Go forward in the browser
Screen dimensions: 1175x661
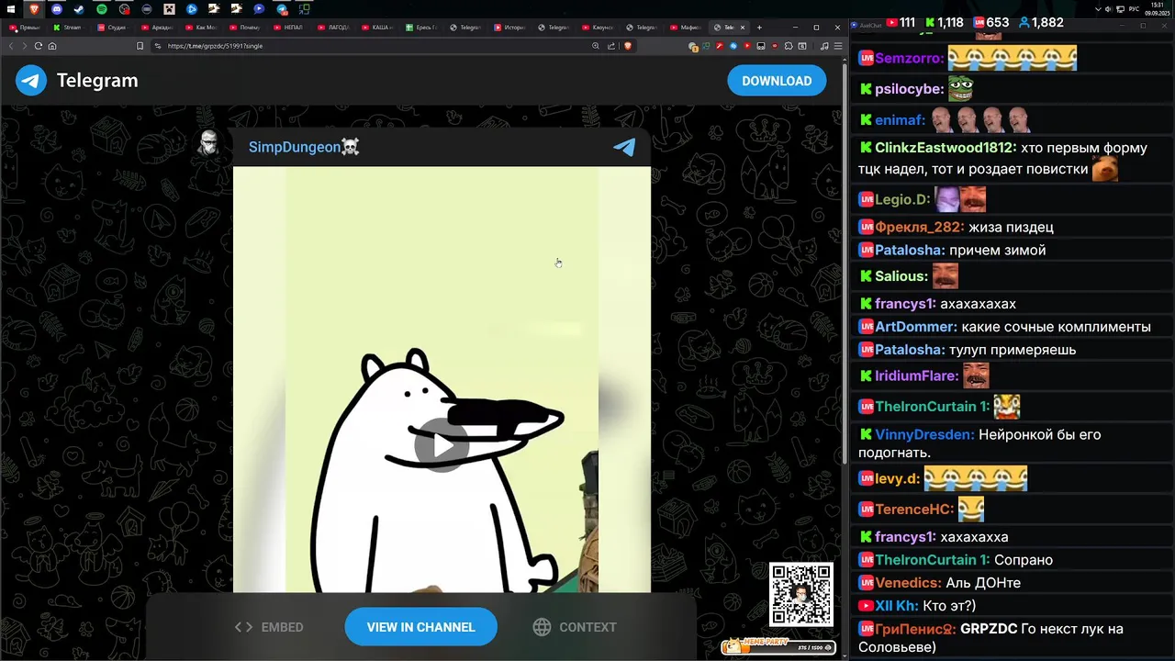coord(25,46)
